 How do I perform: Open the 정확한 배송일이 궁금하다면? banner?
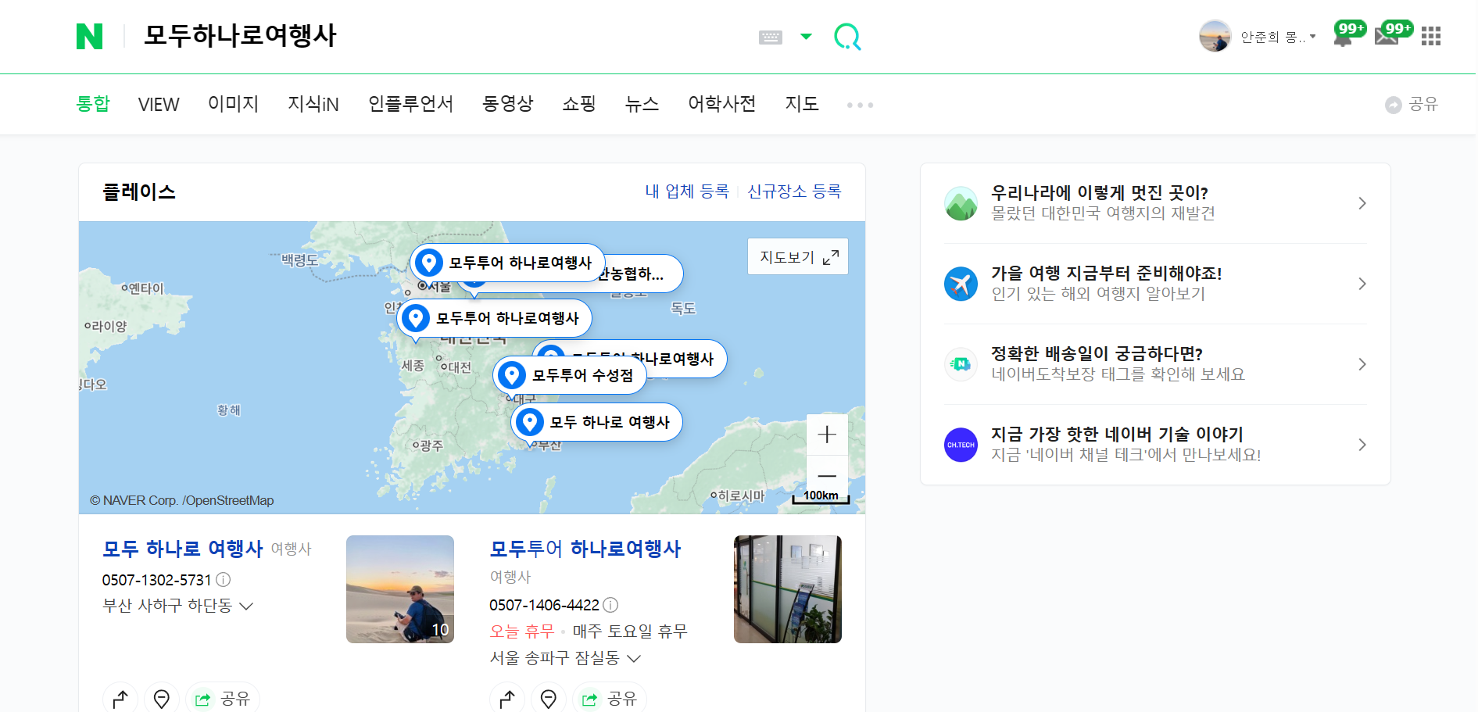tap(1155, 364)
